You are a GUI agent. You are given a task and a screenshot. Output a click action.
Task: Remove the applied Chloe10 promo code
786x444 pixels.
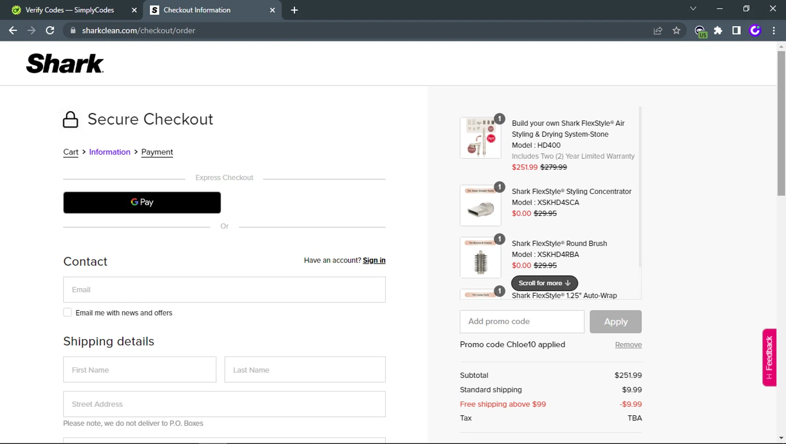pos(628,344)
